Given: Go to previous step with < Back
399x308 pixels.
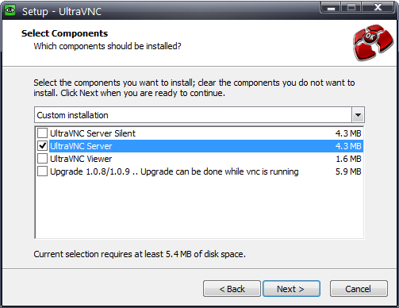Looking at the screenshot, I should (x=232, y=289).
